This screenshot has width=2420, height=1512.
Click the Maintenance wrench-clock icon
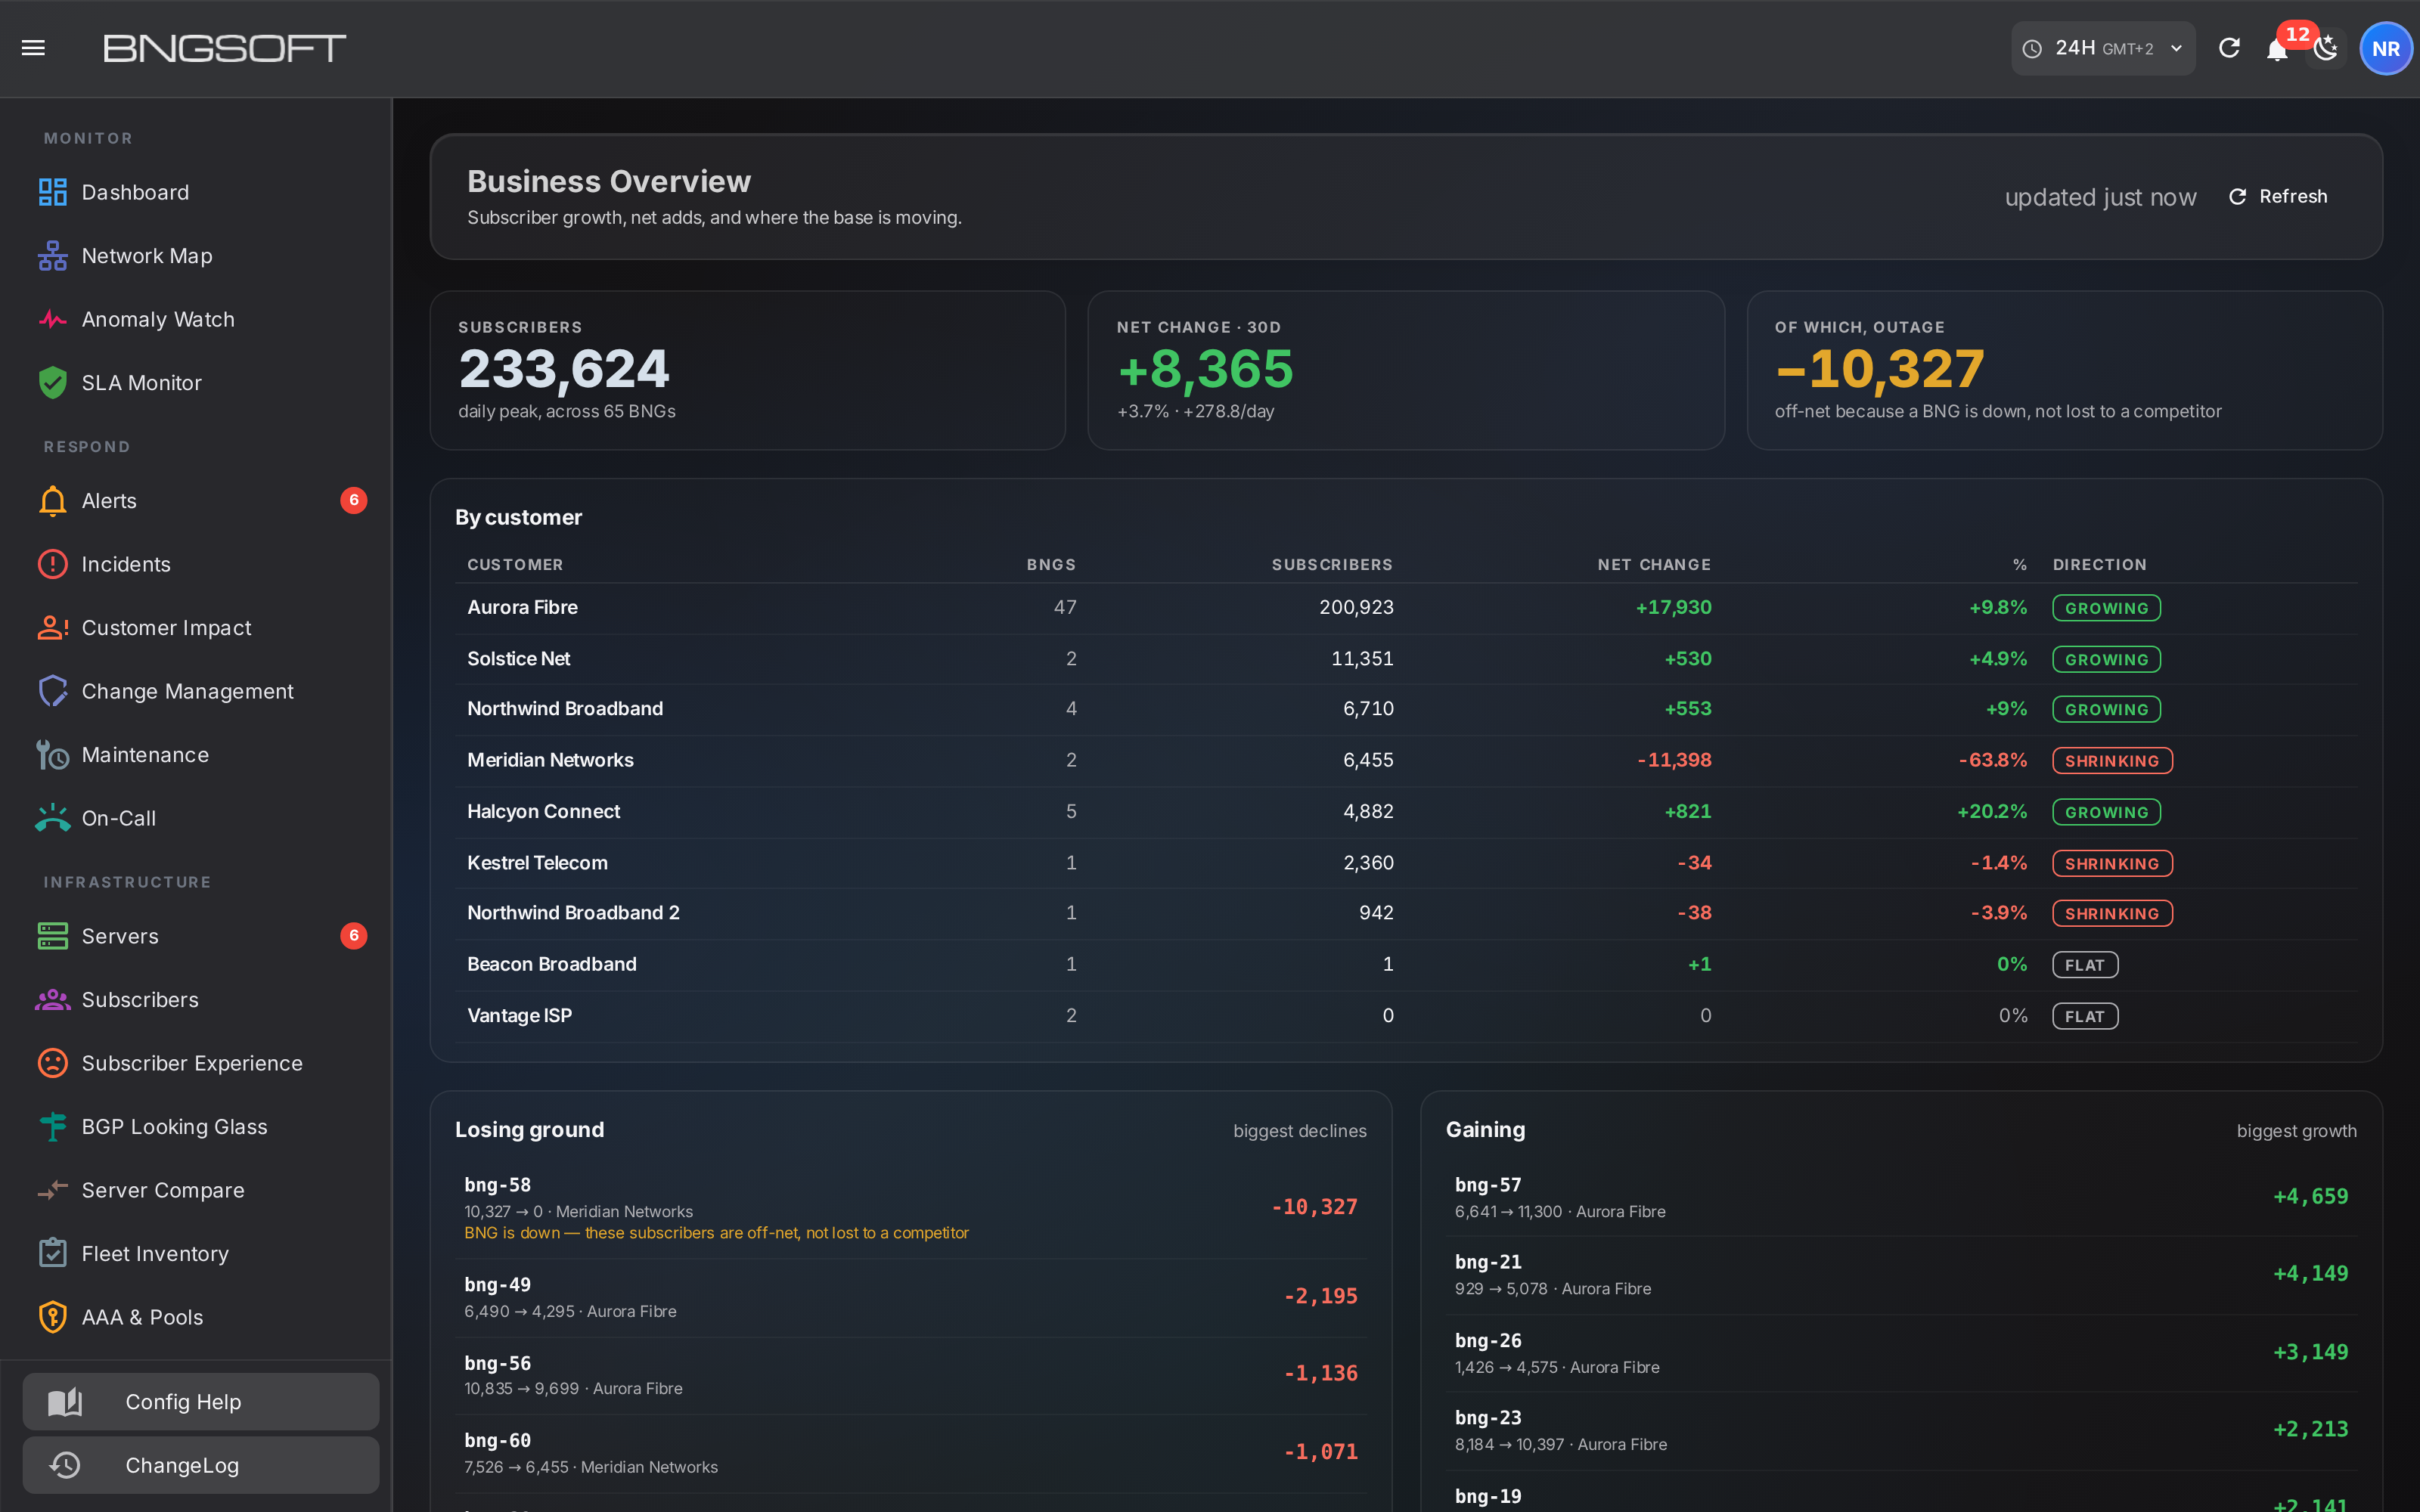click(52, 755)
